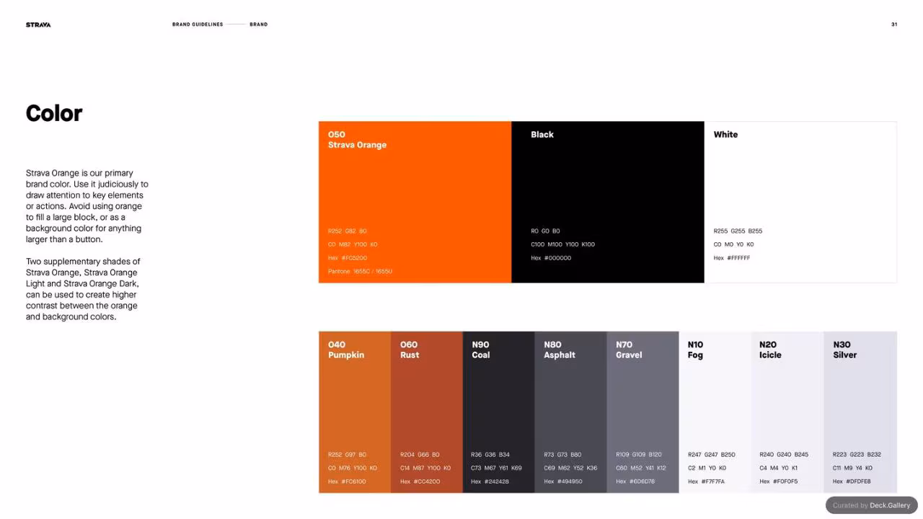Select the RGB line R255 G255 B255
The height and width of the screenshot is (519, 923).
click(738, 231)
